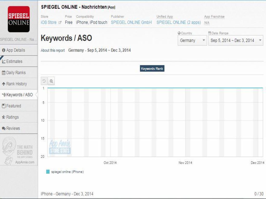Click the Keywords / ASO key icon
The image size is (266, 199).
[4, 95]
